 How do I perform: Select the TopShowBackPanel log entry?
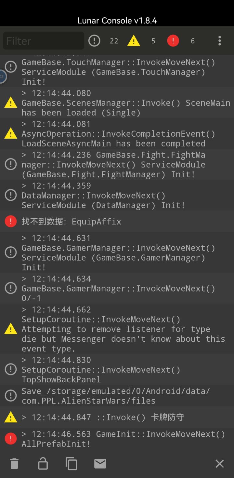(x=117, y=370)
